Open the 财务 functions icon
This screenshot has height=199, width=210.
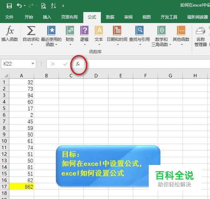[70, 30]
